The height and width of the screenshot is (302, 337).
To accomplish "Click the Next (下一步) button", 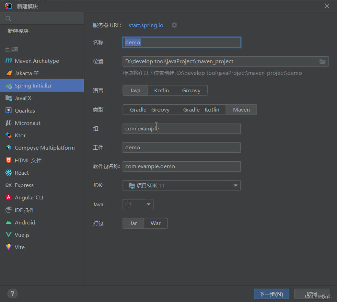I will coord(271,294).
